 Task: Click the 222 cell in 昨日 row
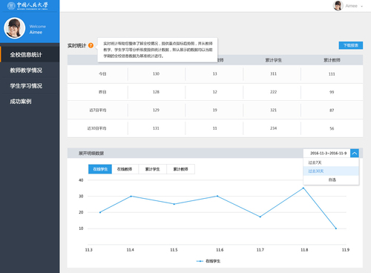coord(273,92)
